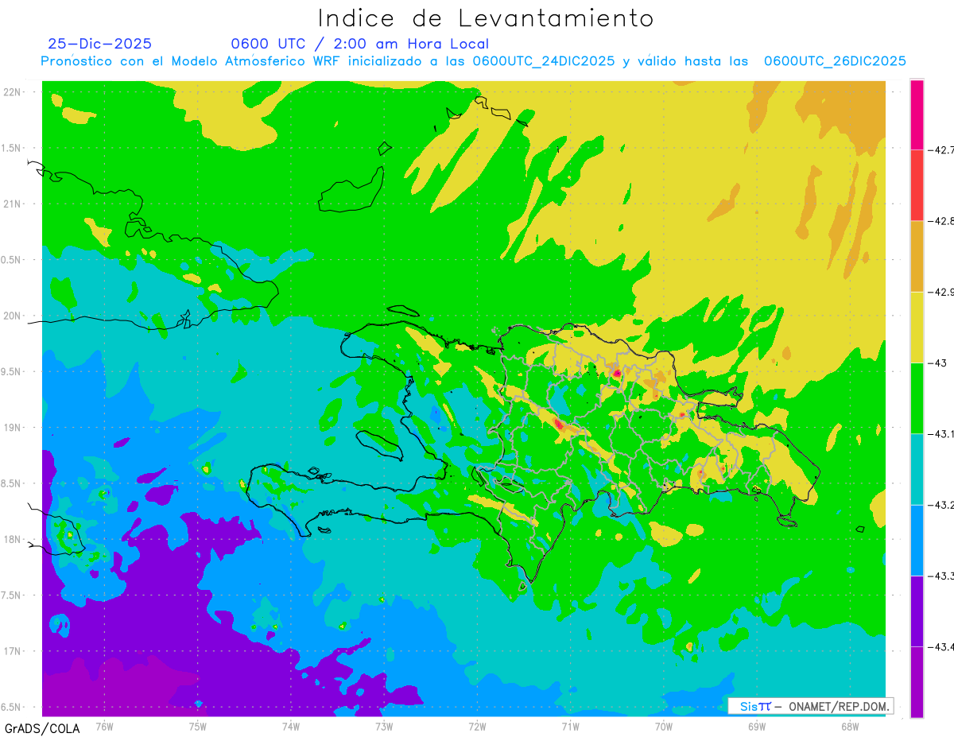Click the 76W longitude axis label
Viewport: 954px width, 737px height.
[104, 725]
